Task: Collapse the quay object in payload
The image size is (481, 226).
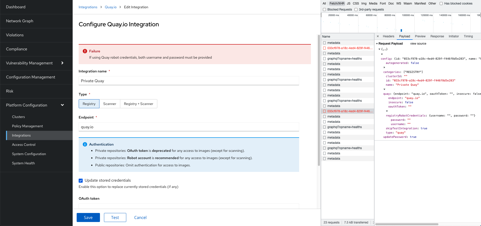Action: pyautogui.click(x=384, y=89)
